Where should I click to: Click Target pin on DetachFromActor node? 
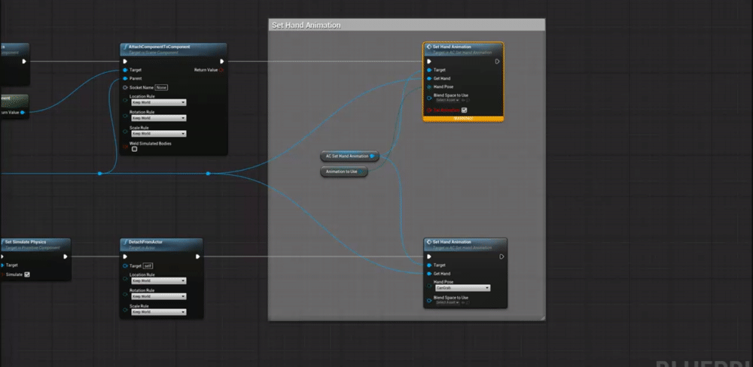125,265
